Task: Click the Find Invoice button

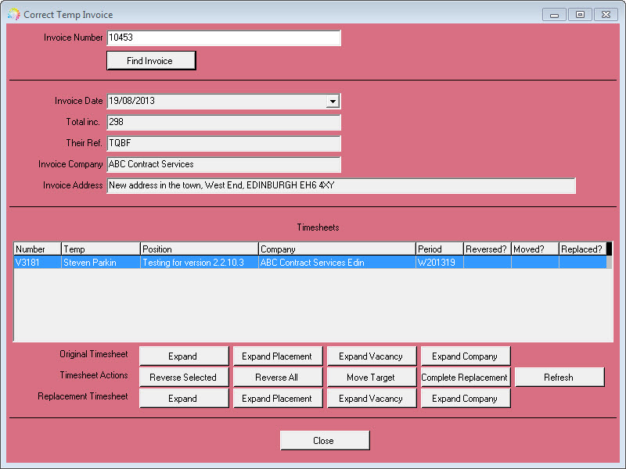Action: coord(151,61)
